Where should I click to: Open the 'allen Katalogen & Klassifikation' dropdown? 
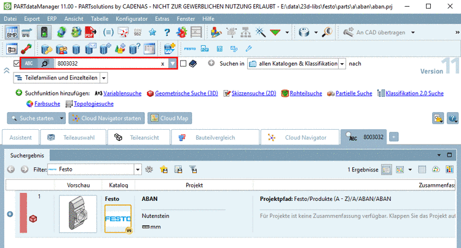342,64
